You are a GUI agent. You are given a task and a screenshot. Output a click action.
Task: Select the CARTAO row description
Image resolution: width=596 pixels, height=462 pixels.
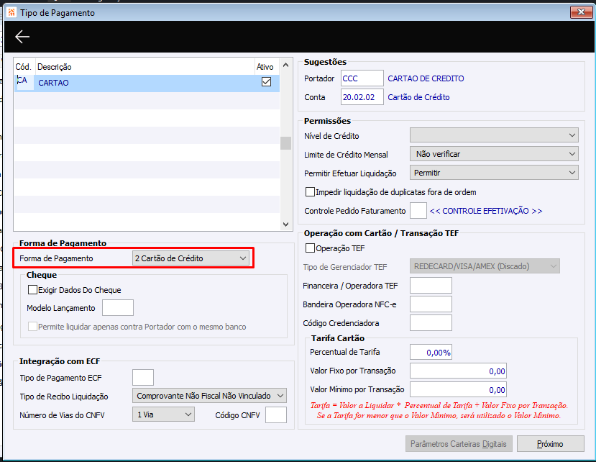click(54, 83)
